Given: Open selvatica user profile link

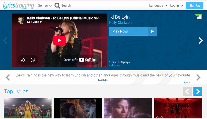Looking at the screenshot, I should [115, 66].
